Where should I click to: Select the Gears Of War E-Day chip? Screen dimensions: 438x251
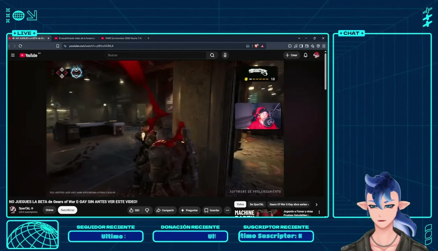tap(289, 205)
